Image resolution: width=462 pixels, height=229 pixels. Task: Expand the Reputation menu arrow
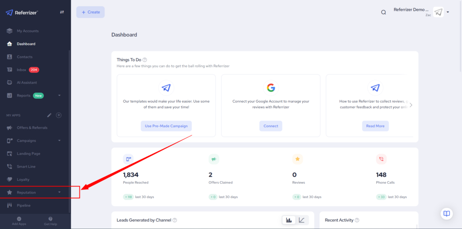(60, 193)
